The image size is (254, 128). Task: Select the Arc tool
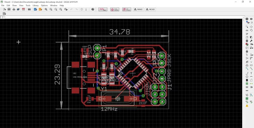pos(251,77)
